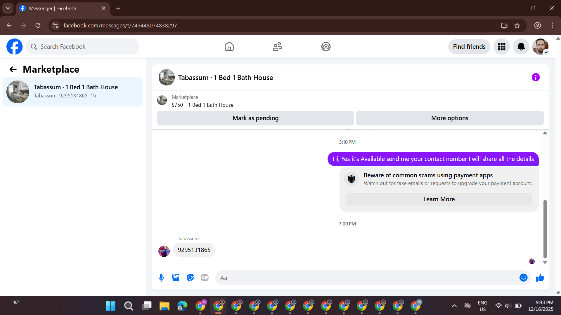Select the Messenger | Facebook tab

(63, 8)
